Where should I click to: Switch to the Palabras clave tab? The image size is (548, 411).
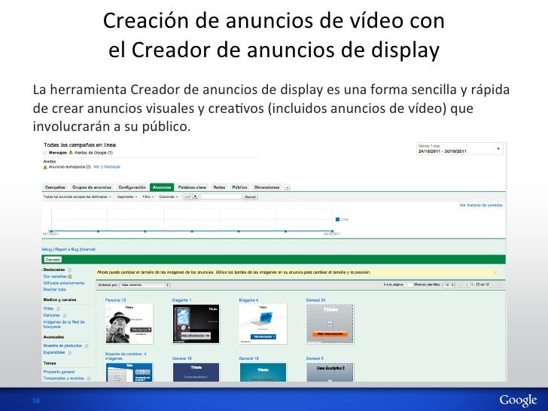click(x=192, y=187)
